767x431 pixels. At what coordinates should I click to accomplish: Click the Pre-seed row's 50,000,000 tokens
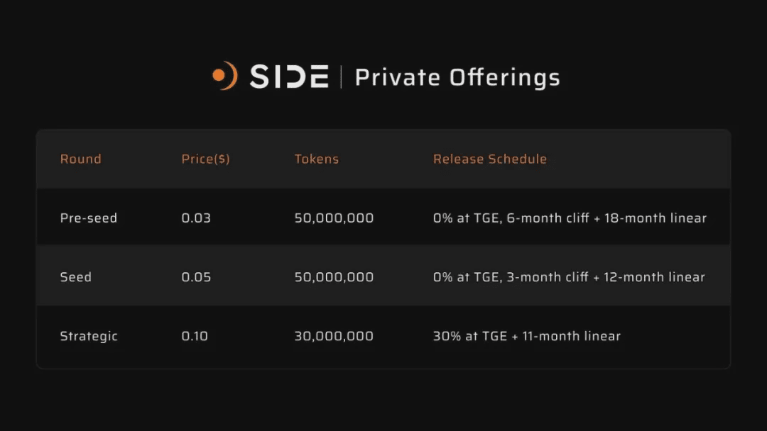point(334,218)
